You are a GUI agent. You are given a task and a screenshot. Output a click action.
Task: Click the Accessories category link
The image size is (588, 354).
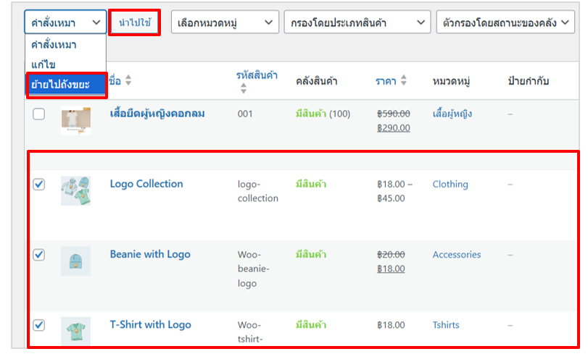click(x=456, y=254)
